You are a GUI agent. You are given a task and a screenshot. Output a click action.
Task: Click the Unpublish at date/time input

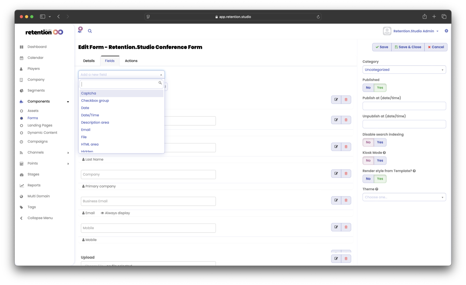pyautogui.click(x=404, y=124)
